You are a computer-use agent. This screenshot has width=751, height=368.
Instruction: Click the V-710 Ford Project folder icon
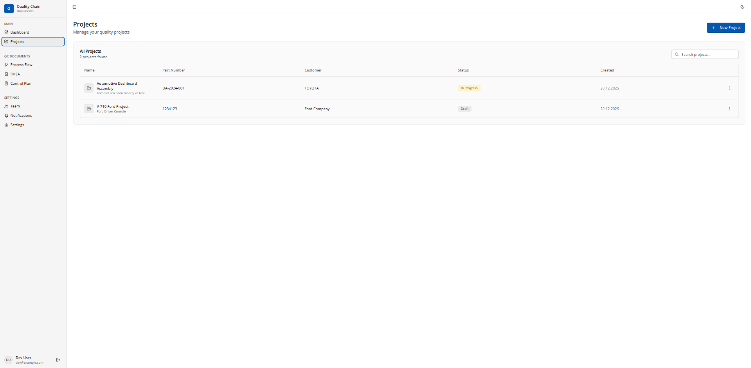tap(89, 109)
